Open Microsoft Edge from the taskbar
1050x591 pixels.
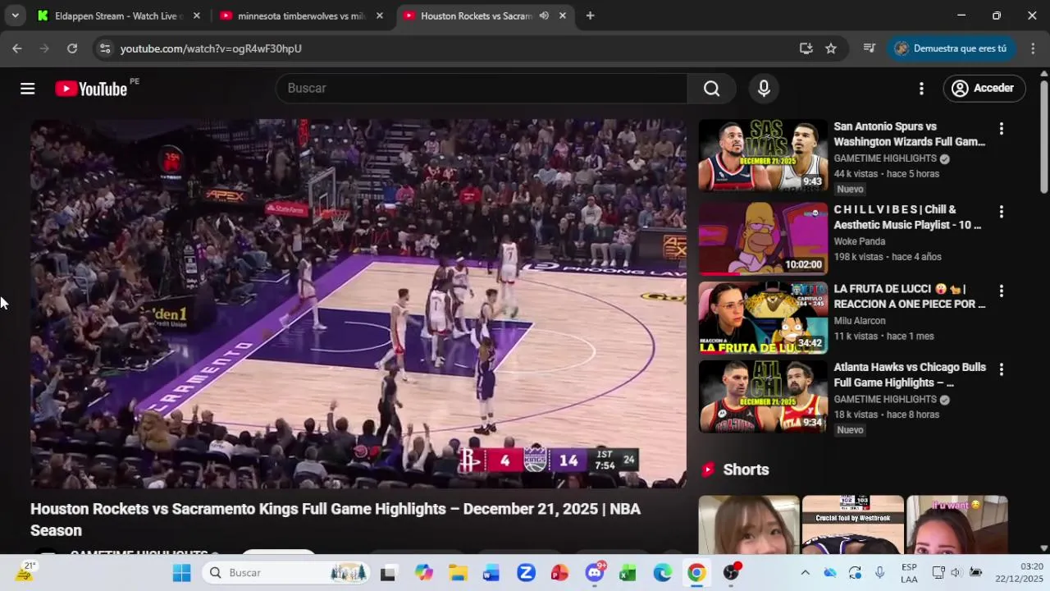point(662,573)
